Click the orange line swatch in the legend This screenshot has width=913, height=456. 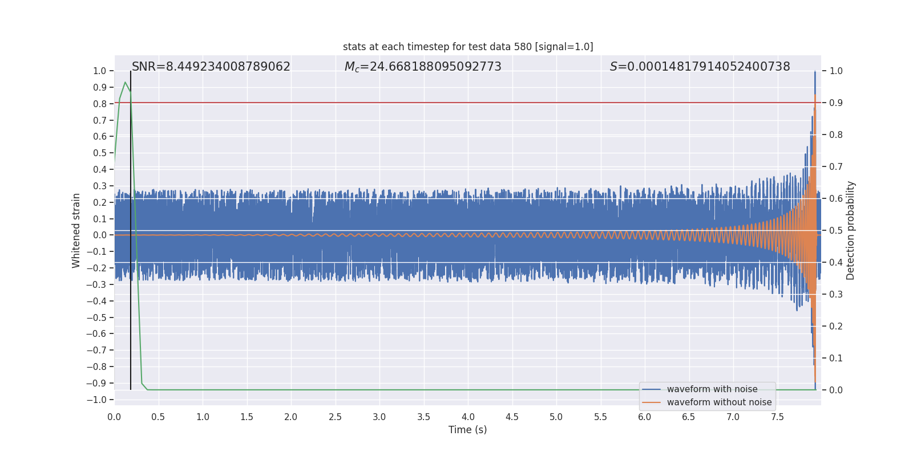tap(651, 402)
